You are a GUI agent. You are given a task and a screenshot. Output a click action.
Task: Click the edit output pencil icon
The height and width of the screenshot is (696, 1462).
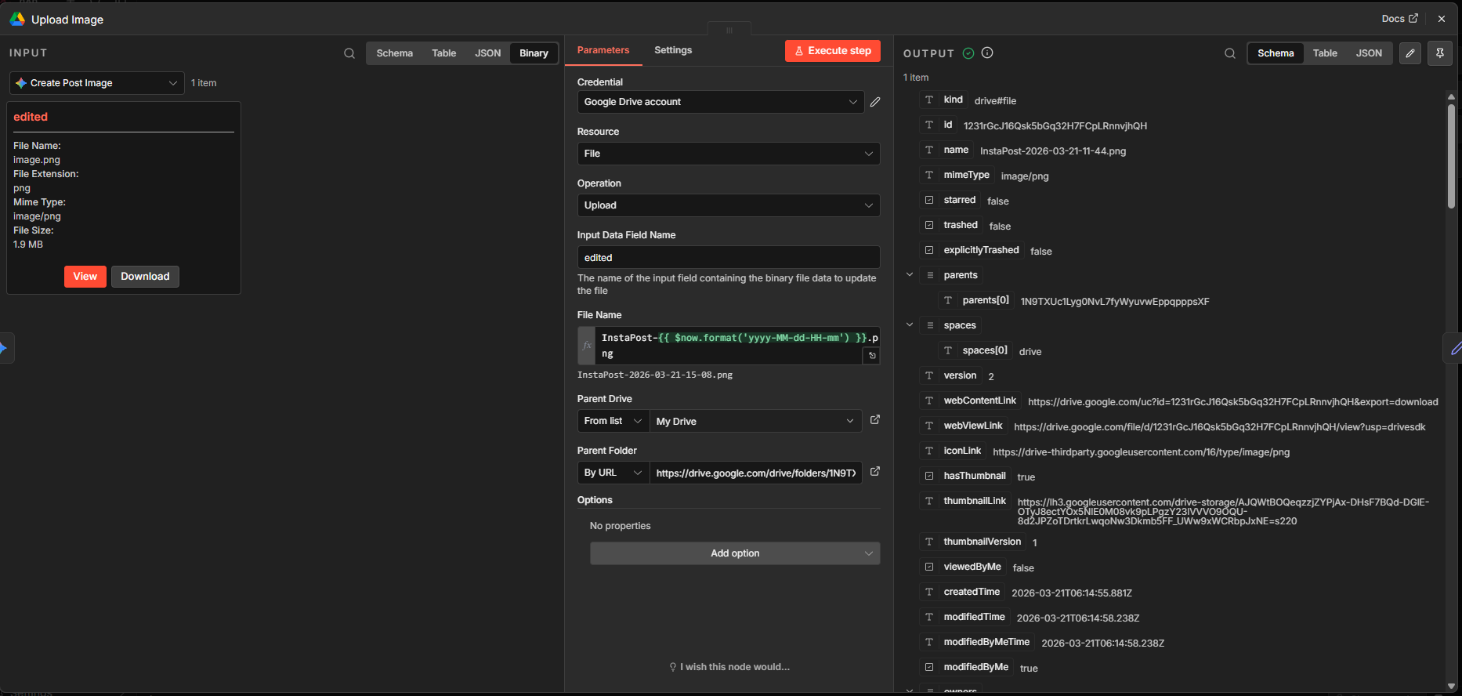(x=1410, y=53)
